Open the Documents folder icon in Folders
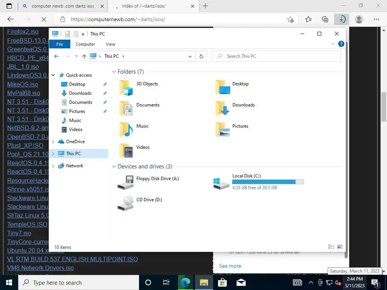 pos(126,108)
